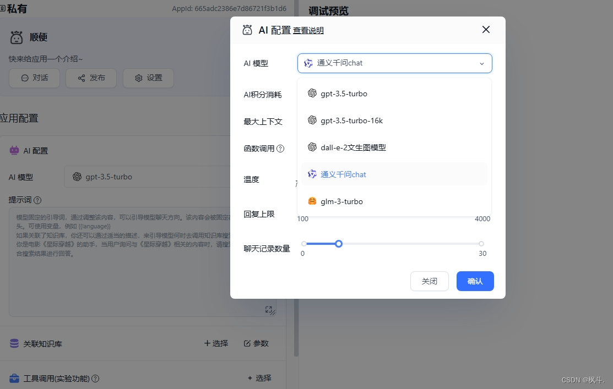Click + 选择 in 关联知识库 row
The height and width of the screenshot is (389, 613).
(x=216, y=343)
